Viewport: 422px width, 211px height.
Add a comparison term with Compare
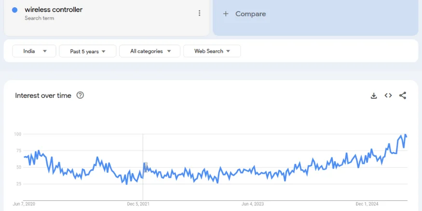coord(245,14)
